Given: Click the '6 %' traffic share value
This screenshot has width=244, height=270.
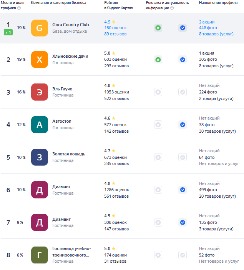Looking at the screenshot, I should (x=20, y=255).
